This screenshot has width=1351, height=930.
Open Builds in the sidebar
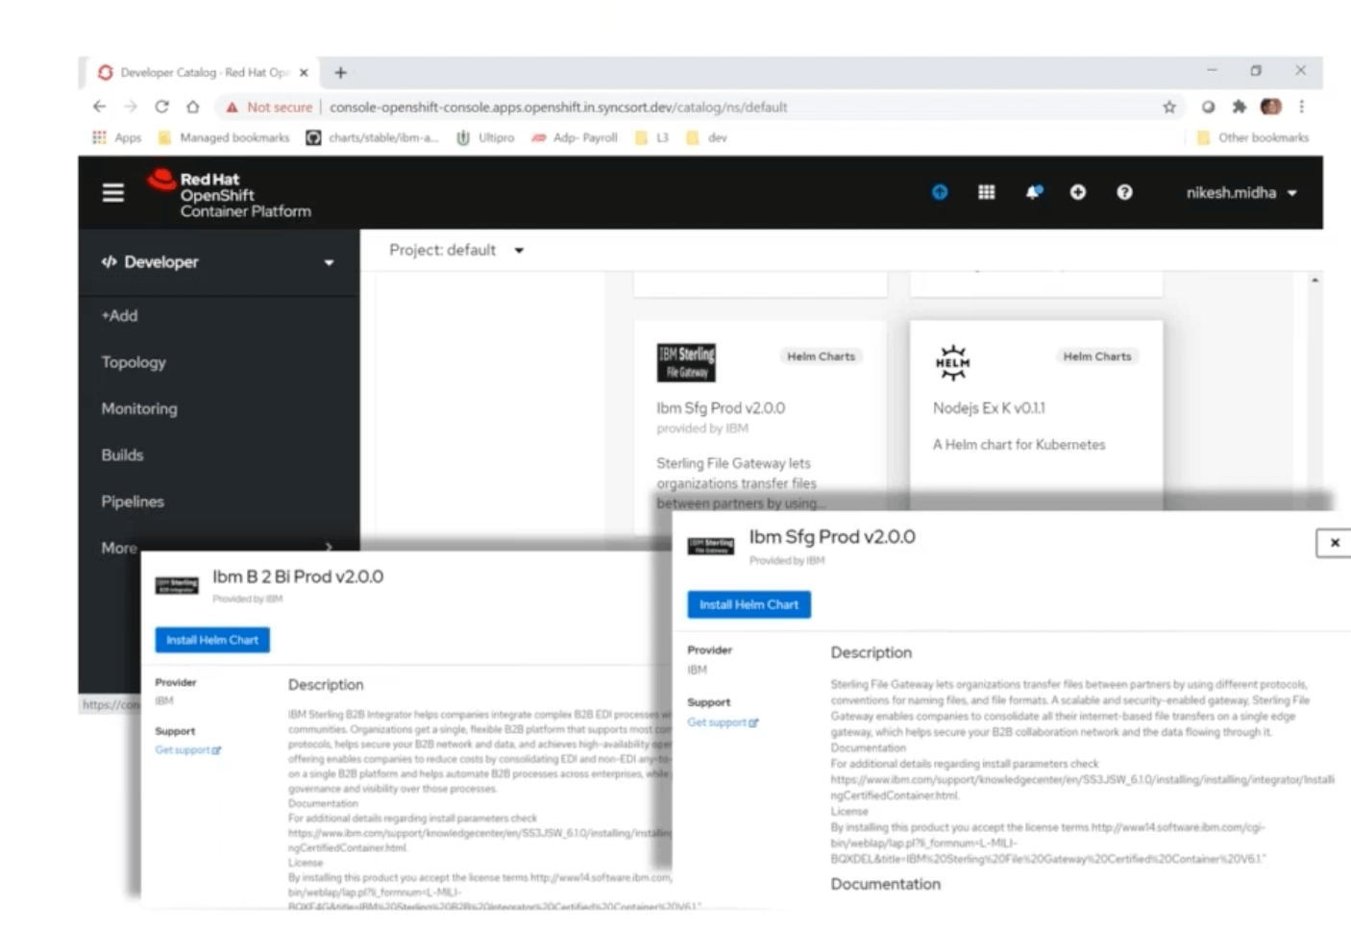tap(122, 454)
